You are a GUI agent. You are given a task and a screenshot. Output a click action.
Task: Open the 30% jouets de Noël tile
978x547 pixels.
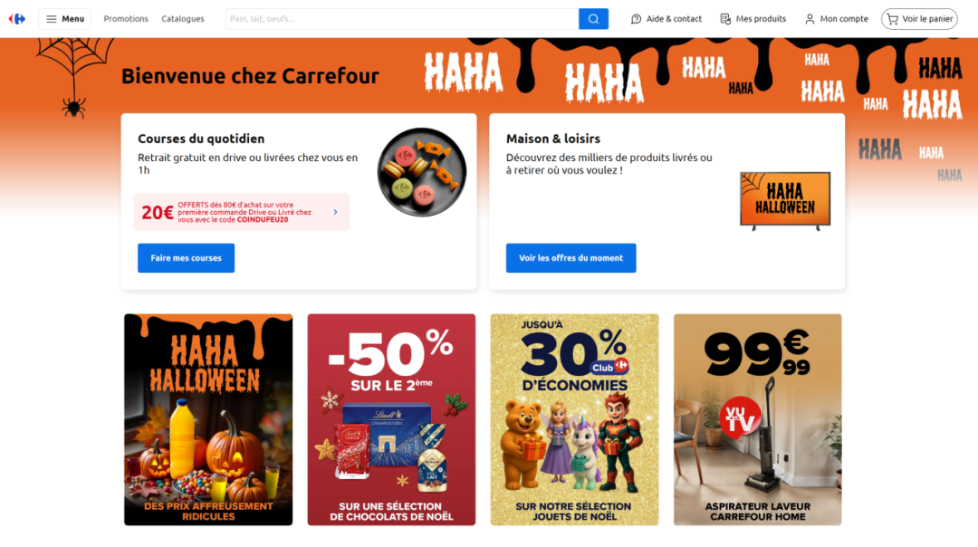click(574, 419)
